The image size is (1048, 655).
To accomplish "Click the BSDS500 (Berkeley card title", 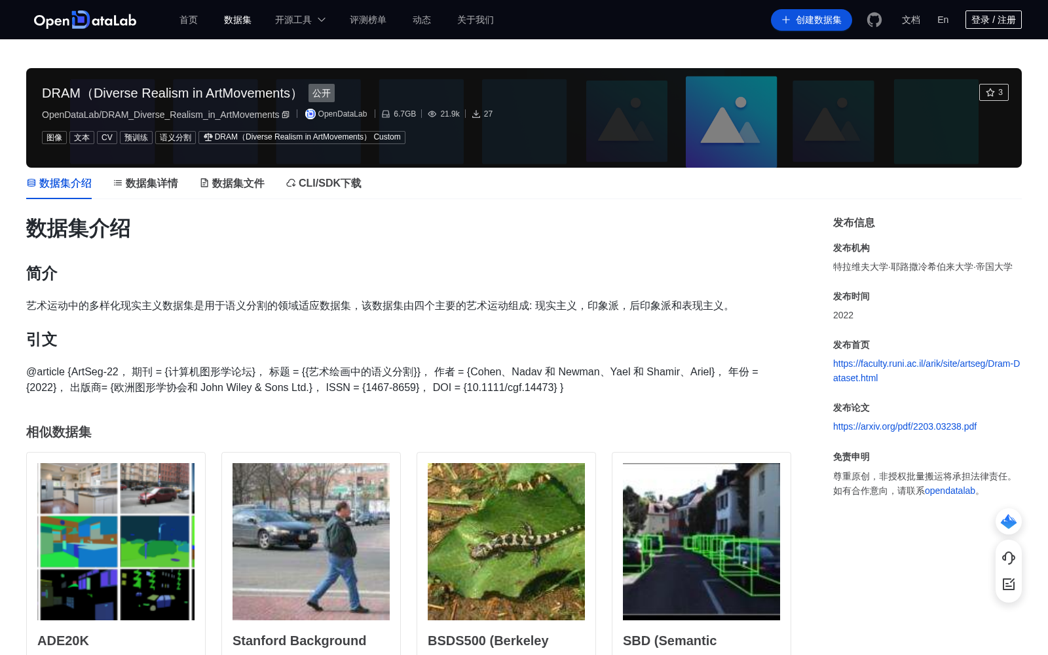I will click(488, 641).
